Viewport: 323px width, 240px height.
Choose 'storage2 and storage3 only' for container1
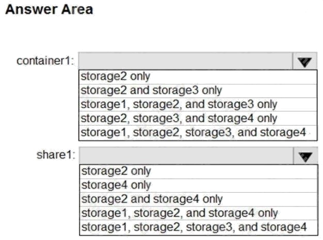(x=151, y=91)
